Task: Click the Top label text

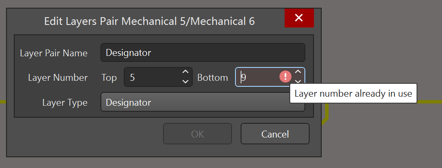Action: tap(109, 77)
